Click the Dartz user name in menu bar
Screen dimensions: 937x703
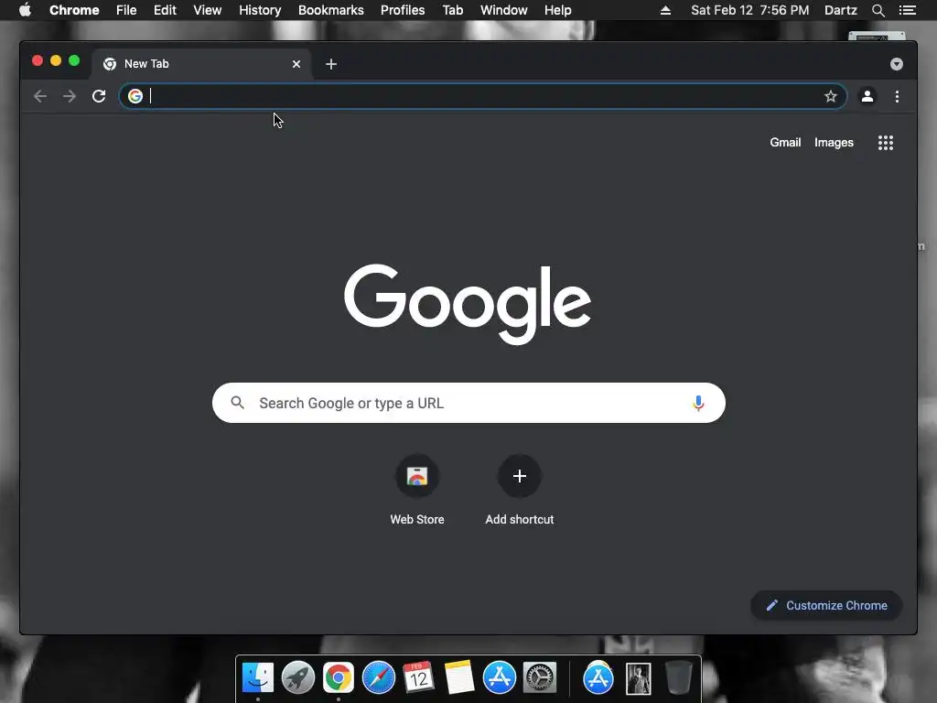coord(840,10)
